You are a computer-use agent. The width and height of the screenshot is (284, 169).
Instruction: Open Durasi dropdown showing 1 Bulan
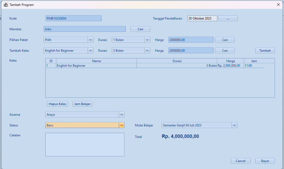(131, 40)
